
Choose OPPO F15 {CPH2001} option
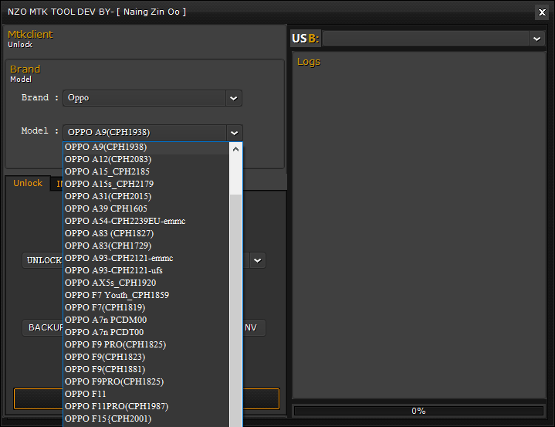[108, 419]
